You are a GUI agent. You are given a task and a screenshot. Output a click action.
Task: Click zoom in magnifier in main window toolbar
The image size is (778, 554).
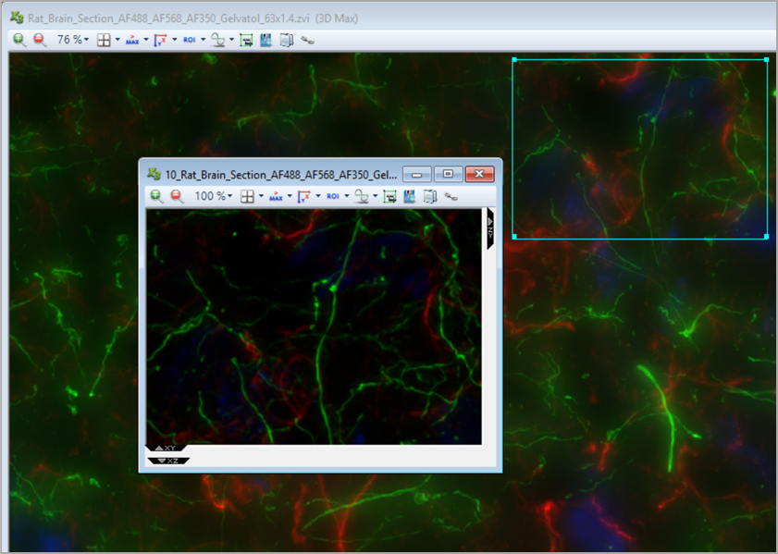pyautogui.click(x=19, y=40)
